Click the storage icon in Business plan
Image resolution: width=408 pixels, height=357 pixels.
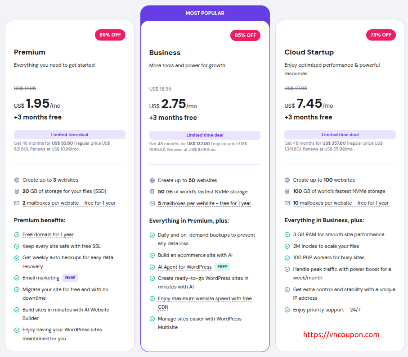(152, 192)
